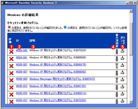
Task: Click download icon for MS05-013 row
Action: tap(122, 87)
